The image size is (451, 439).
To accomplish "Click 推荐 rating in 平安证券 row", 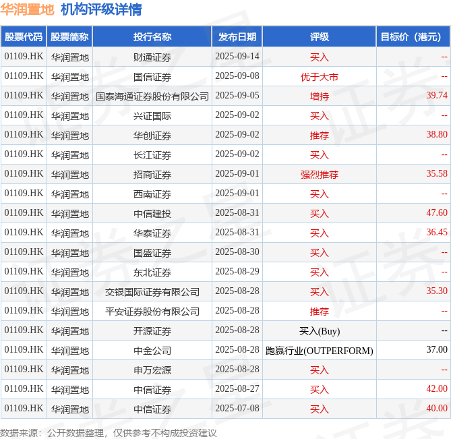I will [x=320, y=312].
